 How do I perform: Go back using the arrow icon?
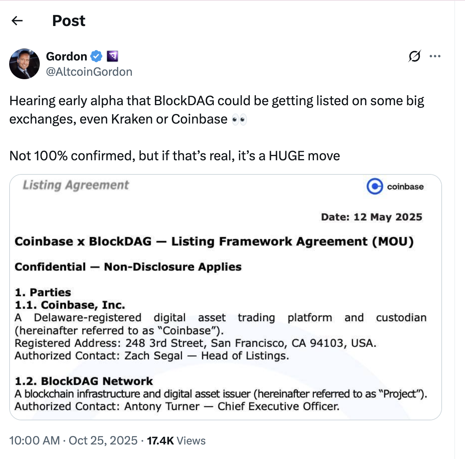(x=17, y=21)
